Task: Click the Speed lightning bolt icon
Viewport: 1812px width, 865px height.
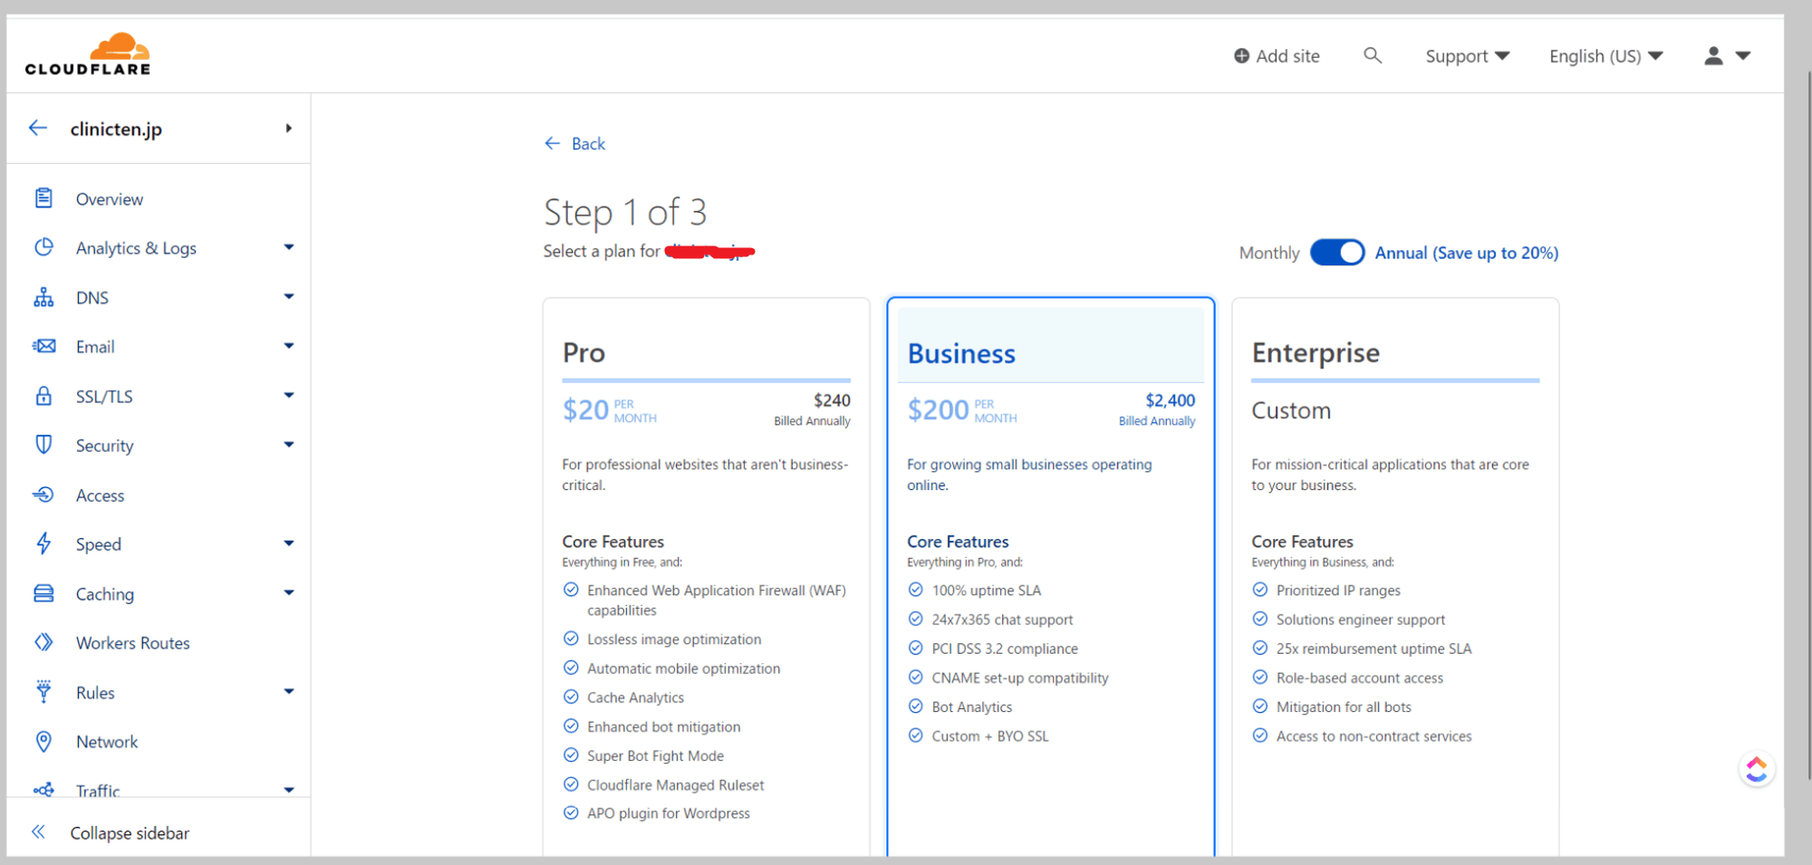Action: click(43, 543)
